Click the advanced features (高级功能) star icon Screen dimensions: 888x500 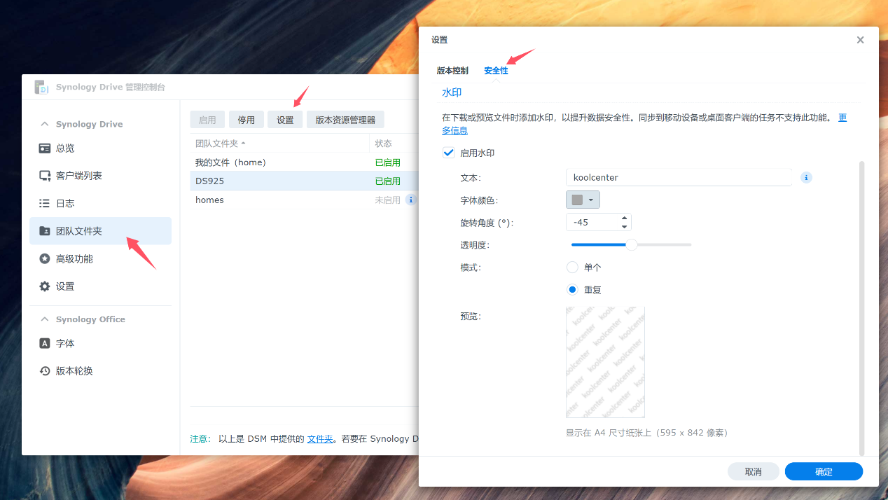(45, 258)
